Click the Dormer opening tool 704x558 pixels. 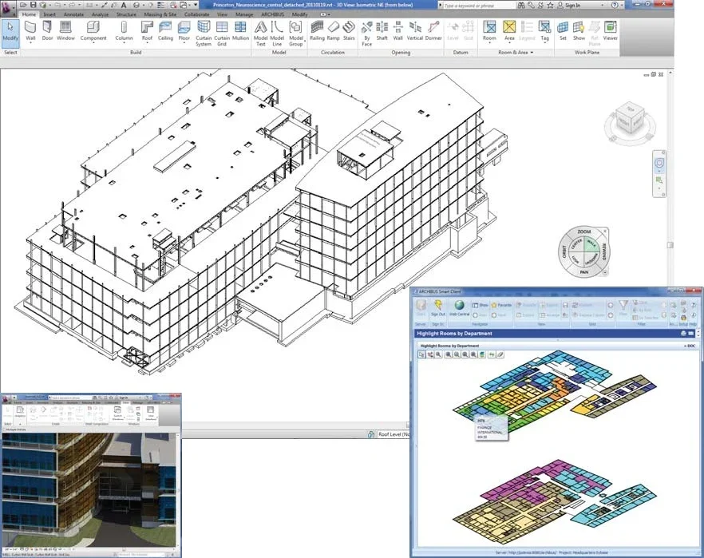coord(433,31)
